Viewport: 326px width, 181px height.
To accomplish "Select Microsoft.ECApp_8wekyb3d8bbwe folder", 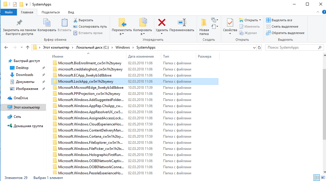I will coord(135,75).
